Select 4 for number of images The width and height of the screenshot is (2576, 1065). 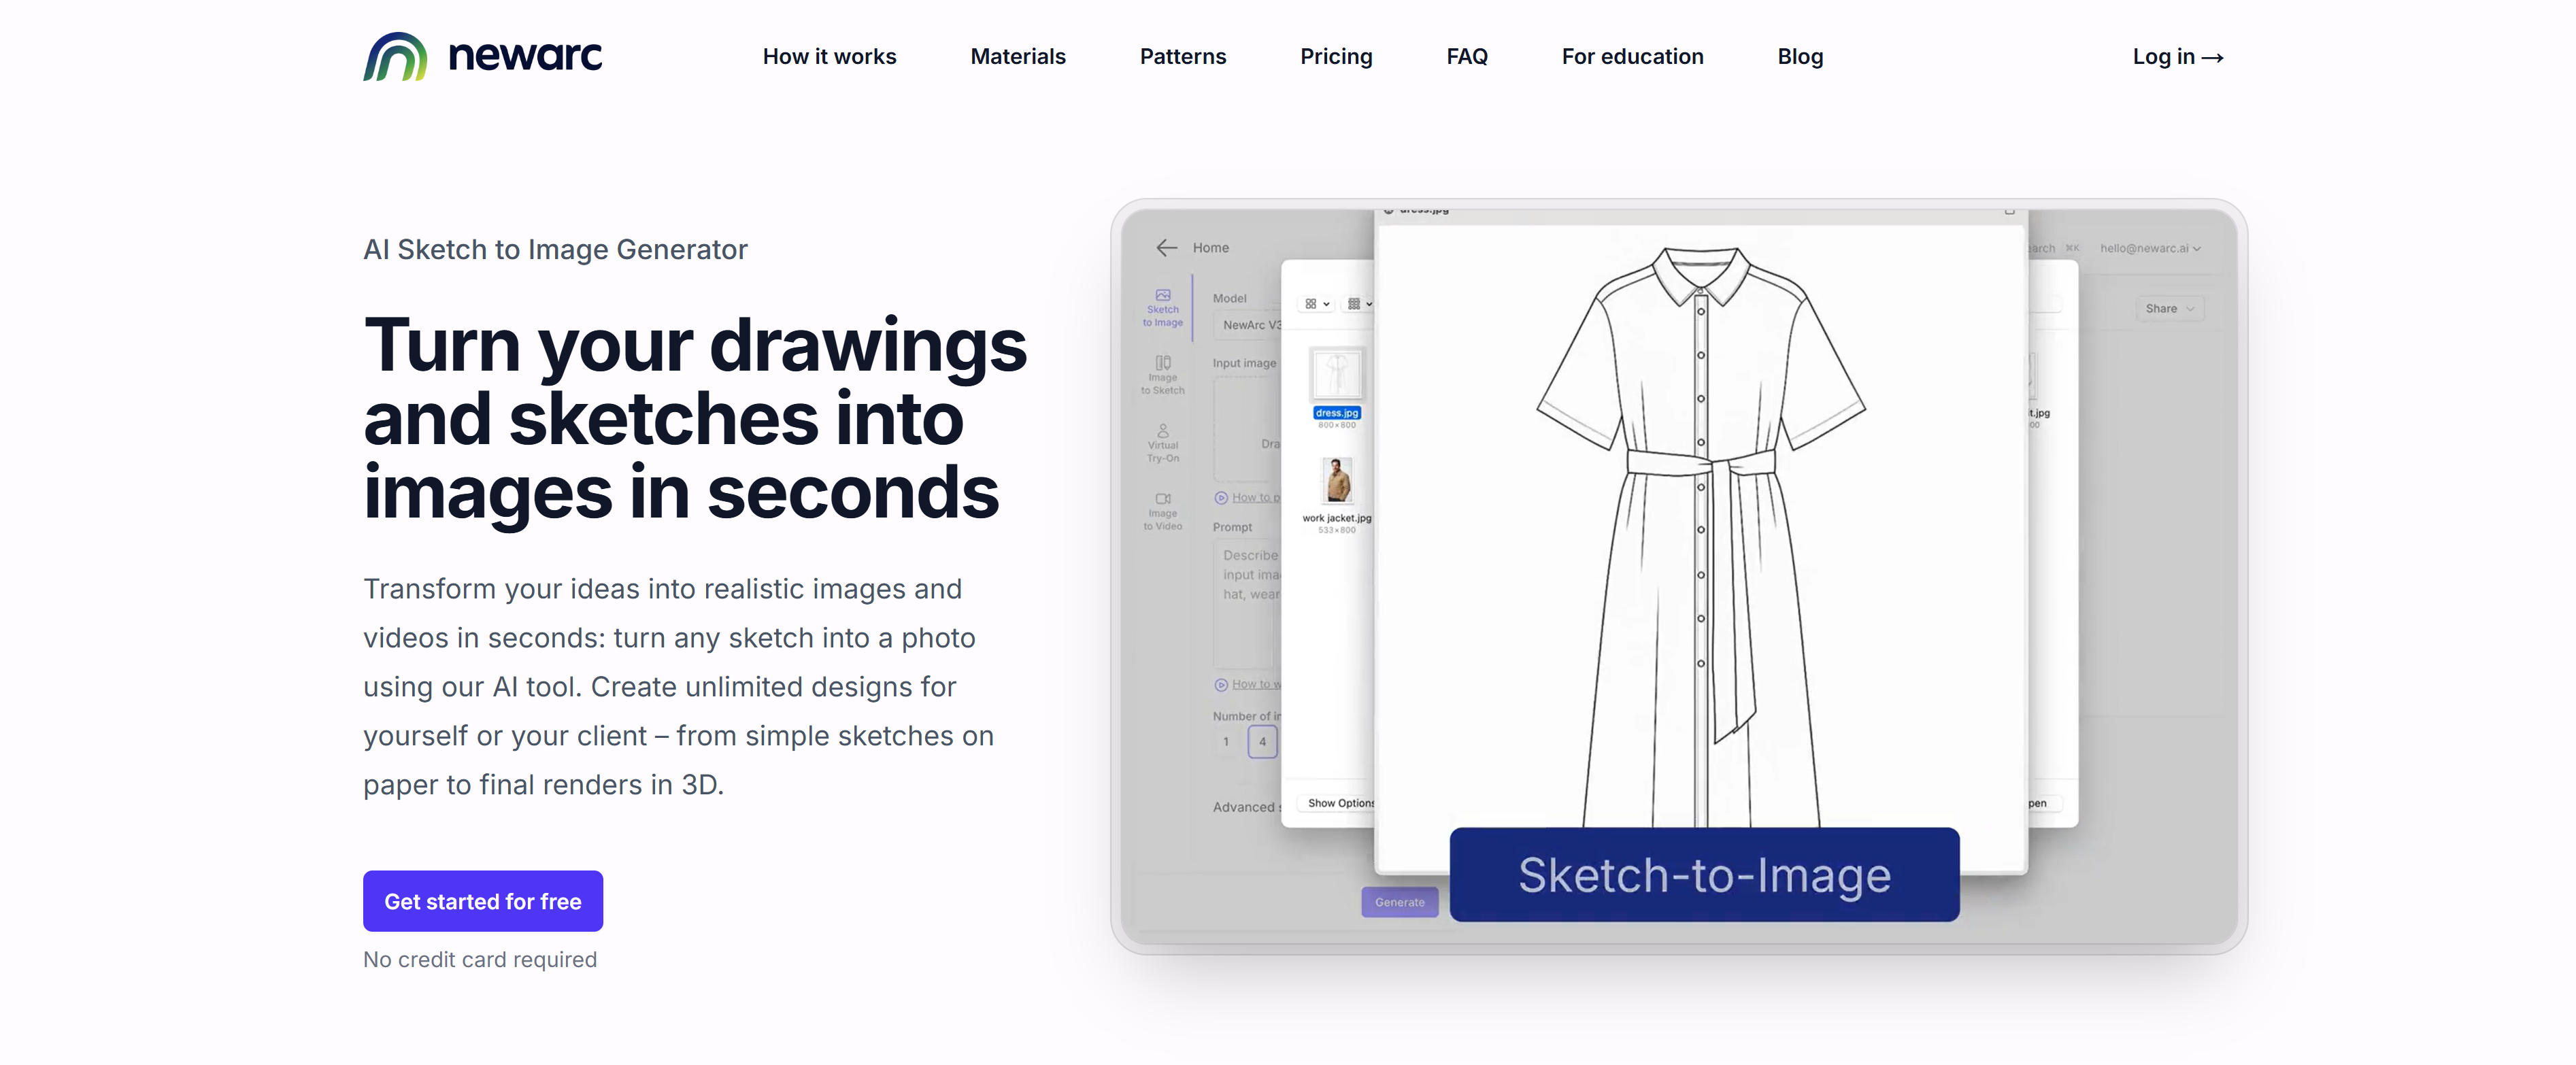tap(1262, 742)
